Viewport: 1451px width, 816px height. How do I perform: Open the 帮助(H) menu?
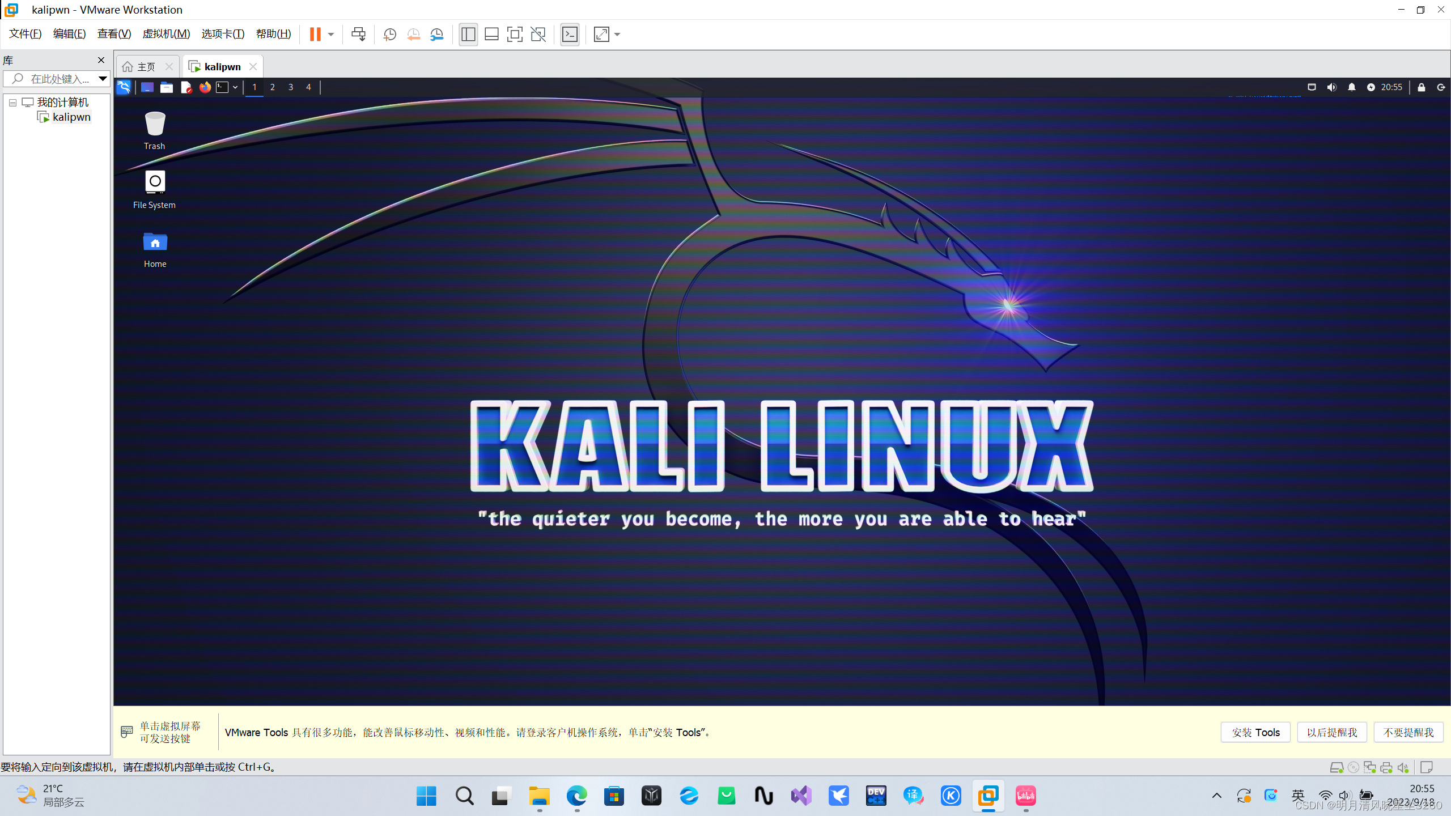click(x=273, y=34)
